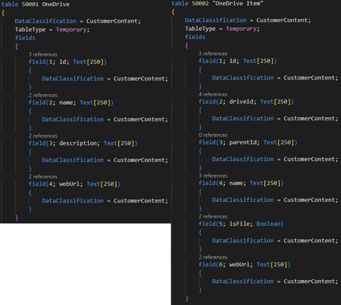Open '2 references' above description field
Image resolution: width=341 pixels, height=305 pixels.
[43, 136]
